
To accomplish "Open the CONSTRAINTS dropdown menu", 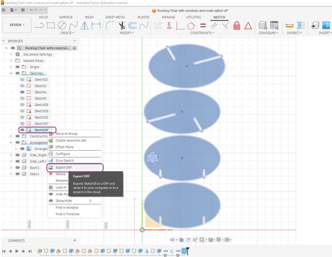I will point(202,33).
